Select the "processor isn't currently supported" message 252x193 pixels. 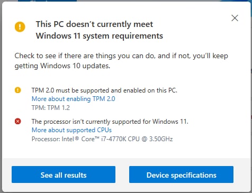(x=110, y=122)
